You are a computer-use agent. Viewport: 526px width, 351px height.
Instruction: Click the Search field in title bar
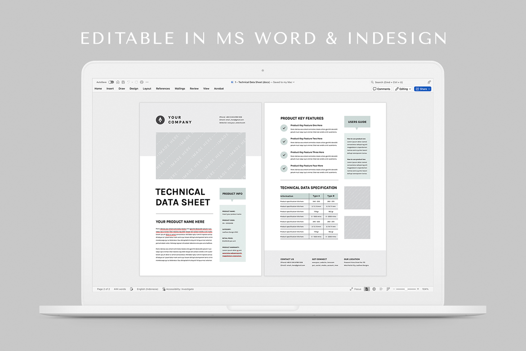pyautogui.click(x=396, y=82)
